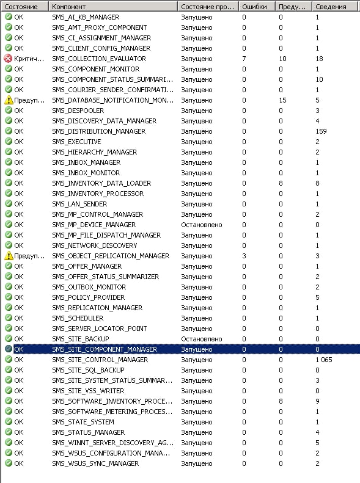This screenshot has height=483, width=360.
Task: Click the 1 065 value for SMS_SITE_CONTROL_MANAGER
Action: 324,360
